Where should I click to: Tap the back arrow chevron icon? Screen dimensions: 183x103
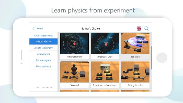[x=34, y=29]
